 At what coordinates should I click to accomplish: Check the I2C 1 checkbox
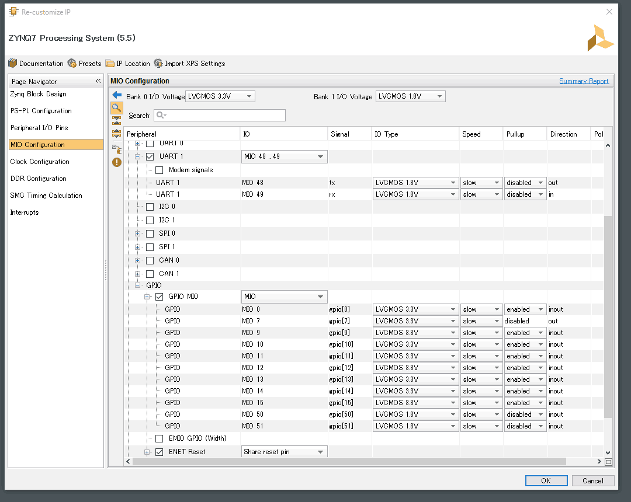(150, 220)
